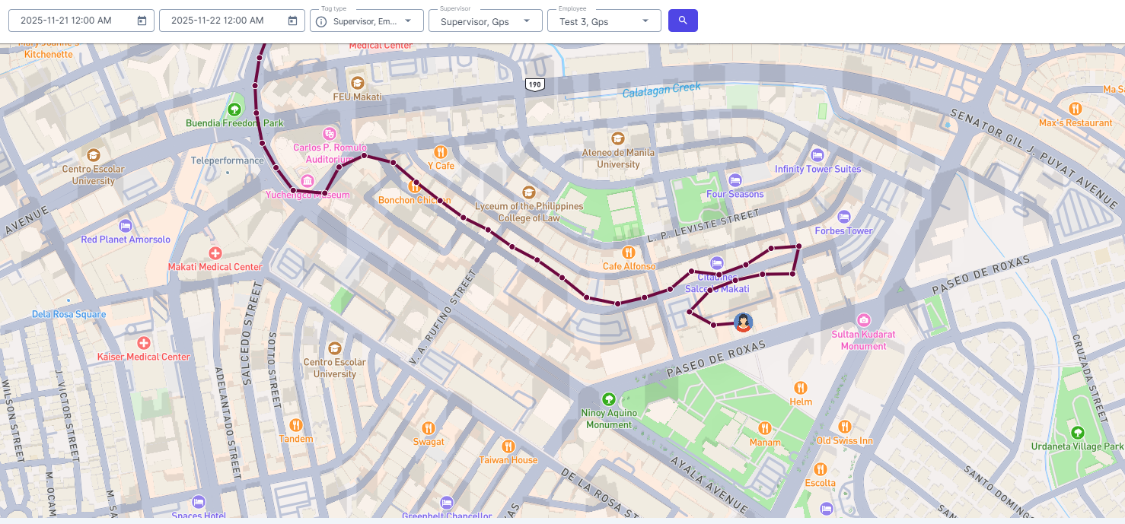Click Lyceum of the Philippines school icon

528,192
